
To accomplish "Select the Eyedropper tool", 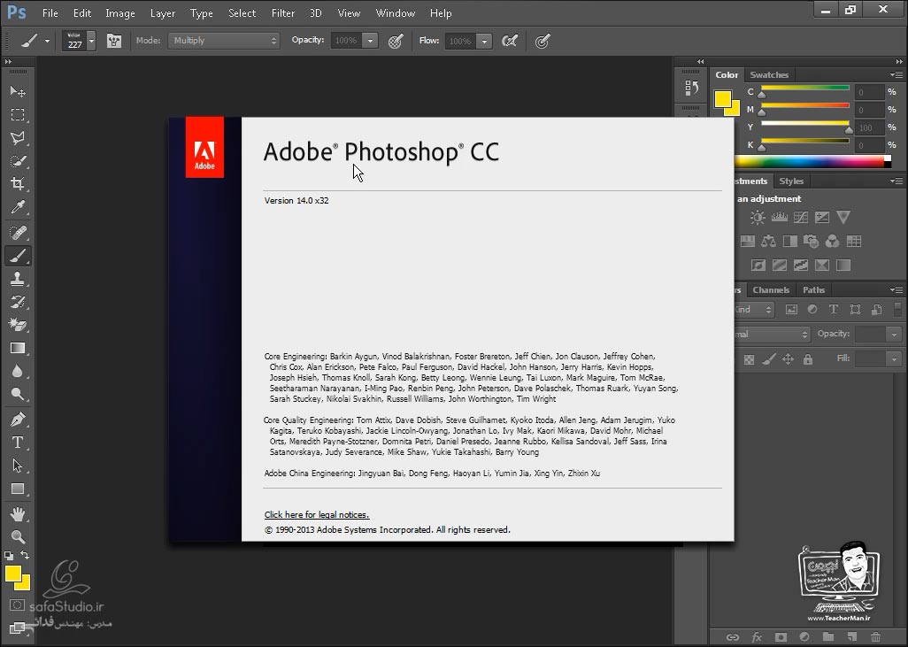I will tap(18, 207).
